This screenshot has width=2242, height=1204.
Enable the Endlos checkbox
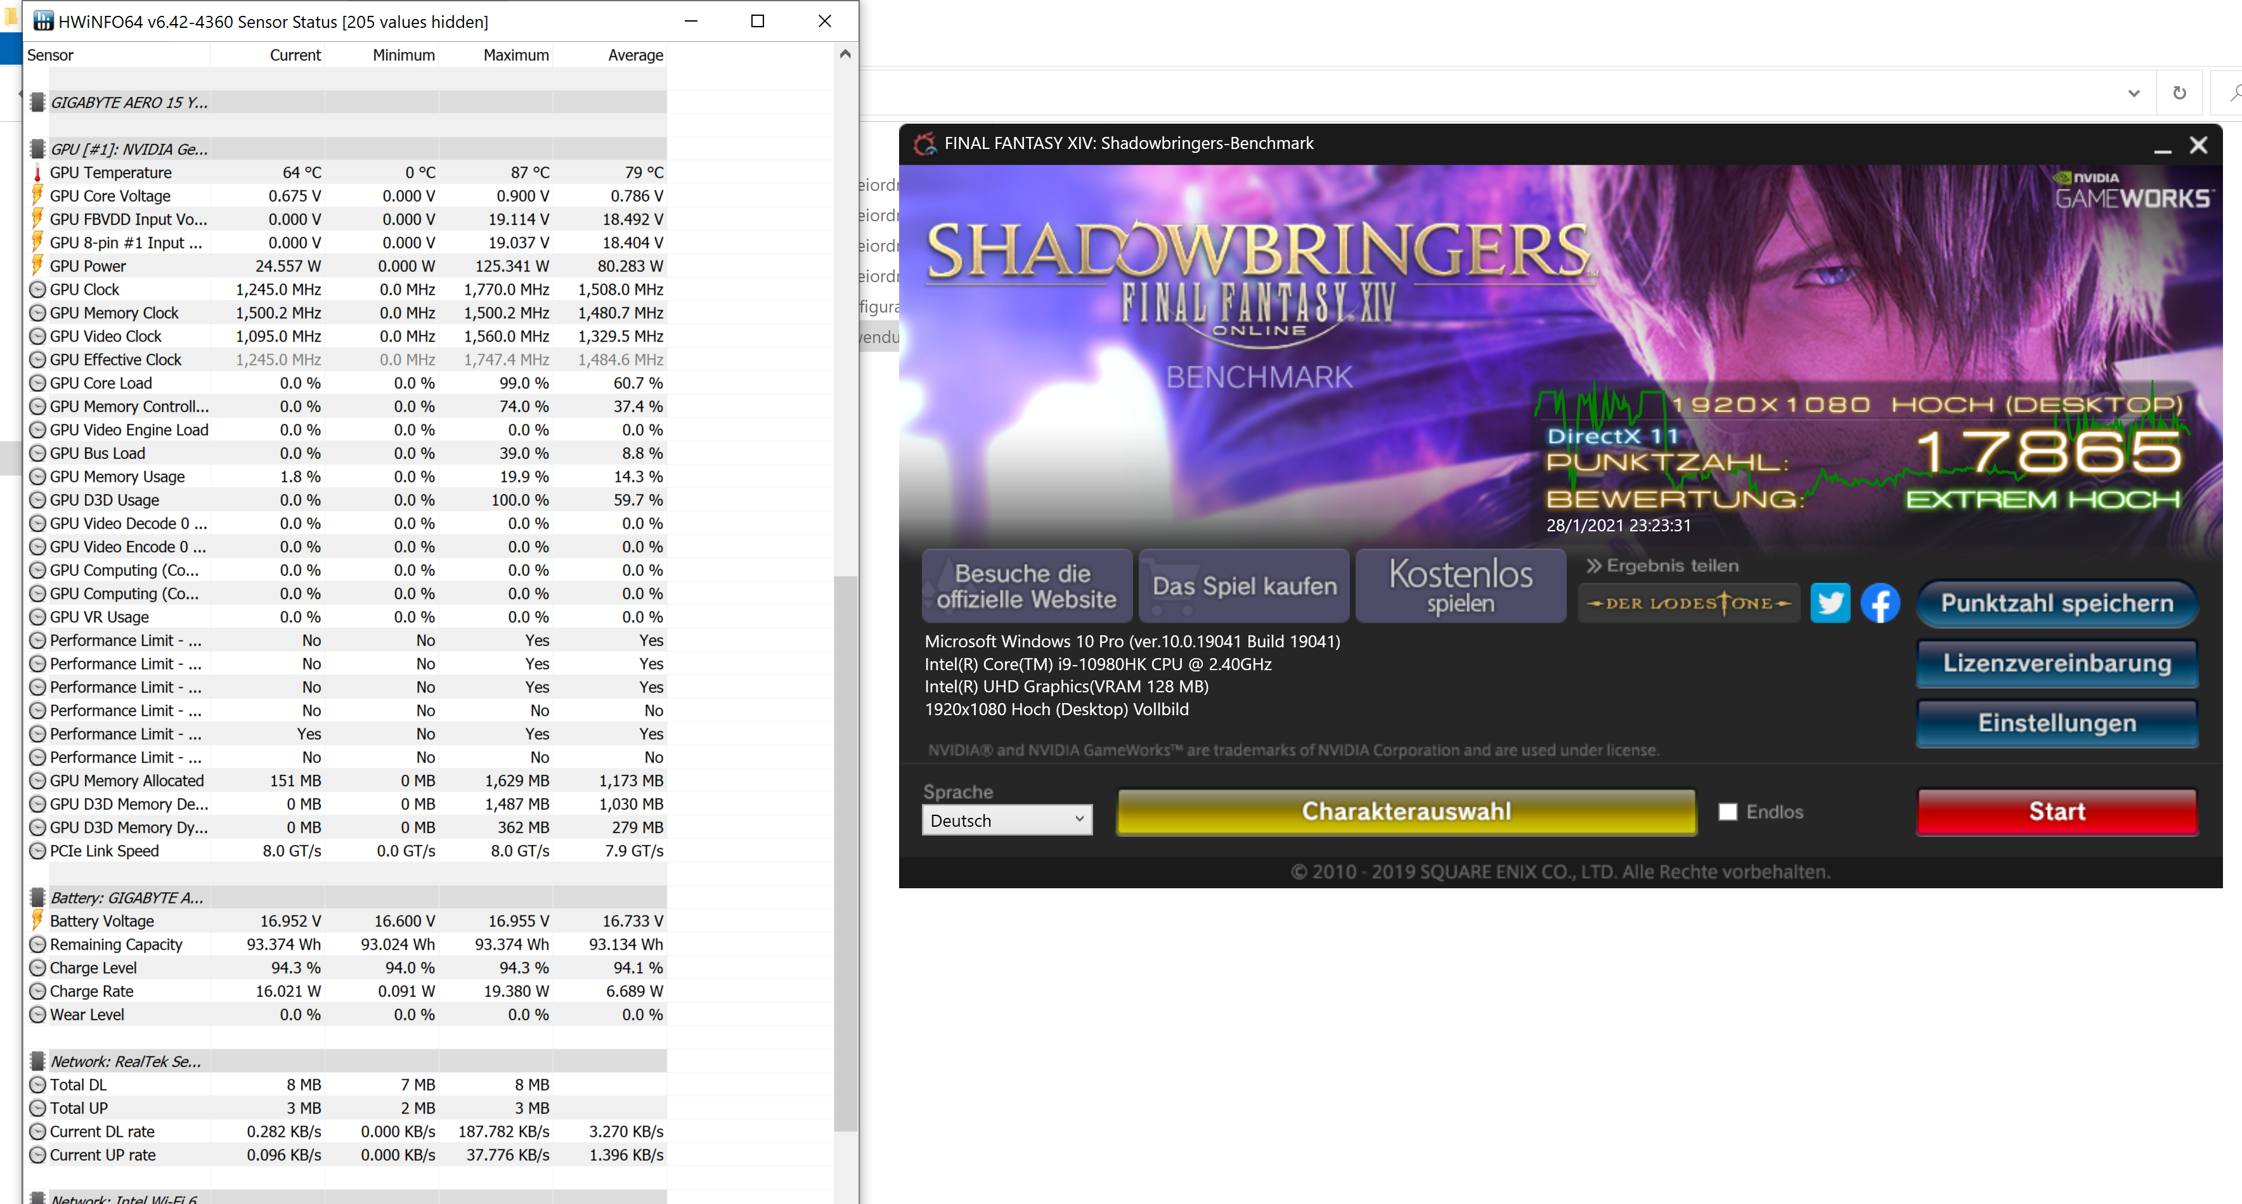pos(1728,812)
